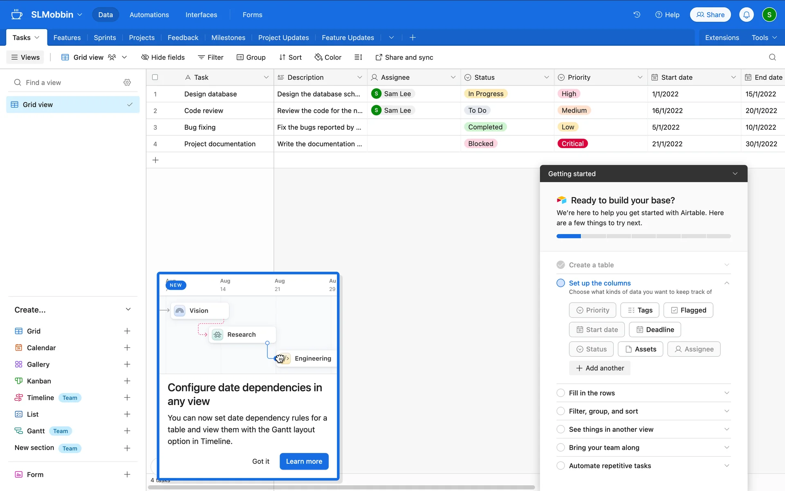Select the Flagged column chip
This screenshot has height=491, width=785.
pyautogui.click(x=688, y=310)
